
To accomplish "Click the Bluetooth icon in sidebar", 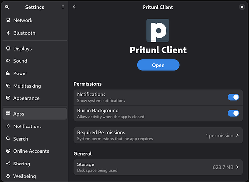I will 8,33.
